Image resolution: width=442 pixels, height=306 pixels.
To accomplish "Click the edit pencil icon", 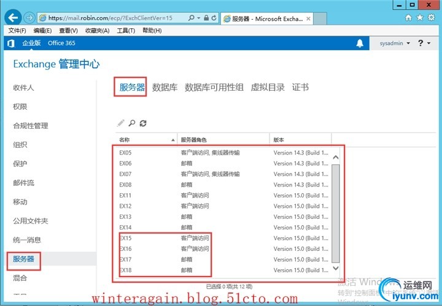I will coord(121,123).
